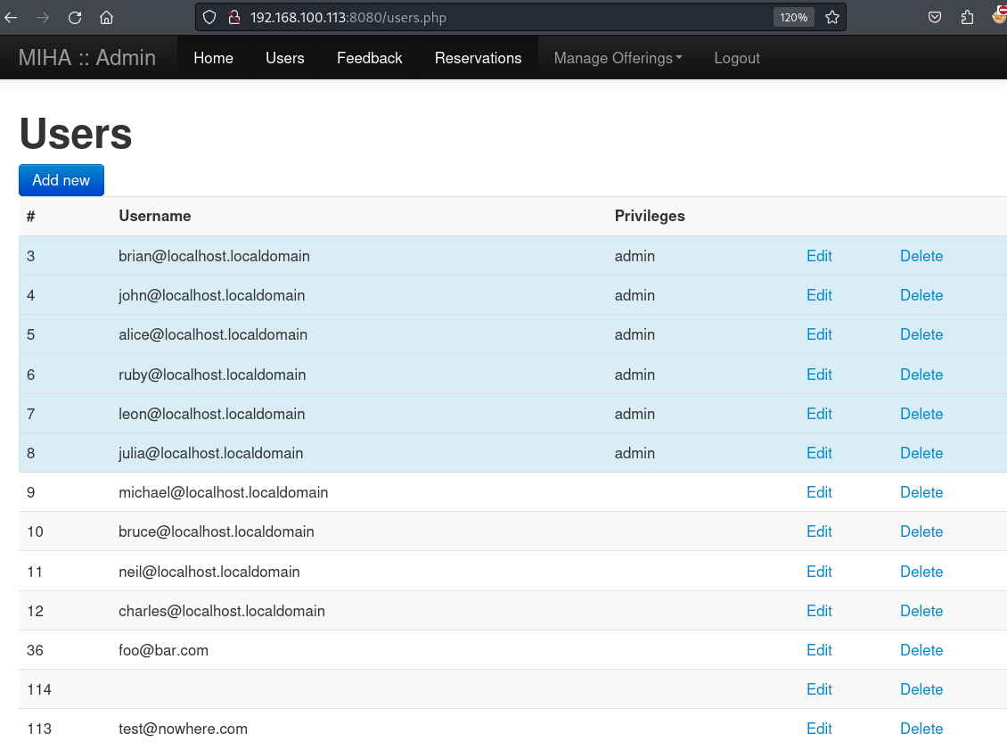This screenshot has height=750, width=1007.
Task: Open the Pocket save icon
Action: pos(935,17)
